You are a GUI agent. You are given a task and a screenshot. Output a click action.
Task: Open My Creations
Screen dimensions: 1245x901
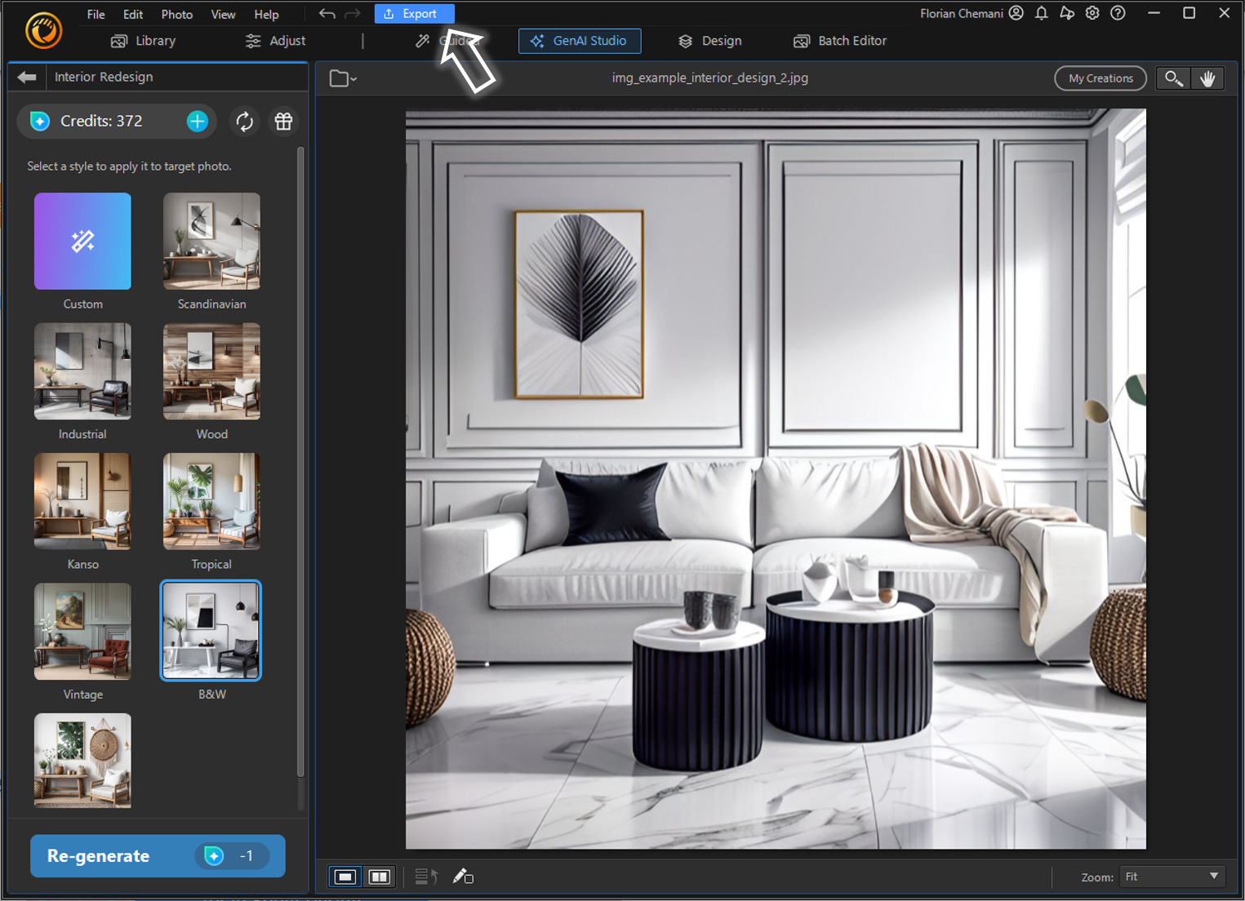[x=1100, y=78]
